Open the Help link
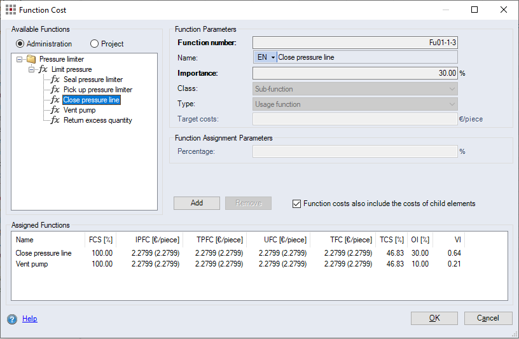 click(29, 319)
